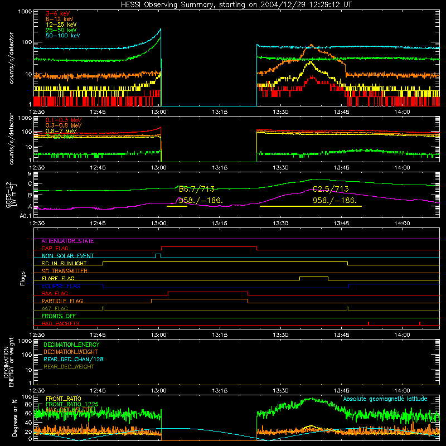This screenshot has width=446, height=446.
Task: Click the Degrees or % axis title
Action: (x=14, y=418)
